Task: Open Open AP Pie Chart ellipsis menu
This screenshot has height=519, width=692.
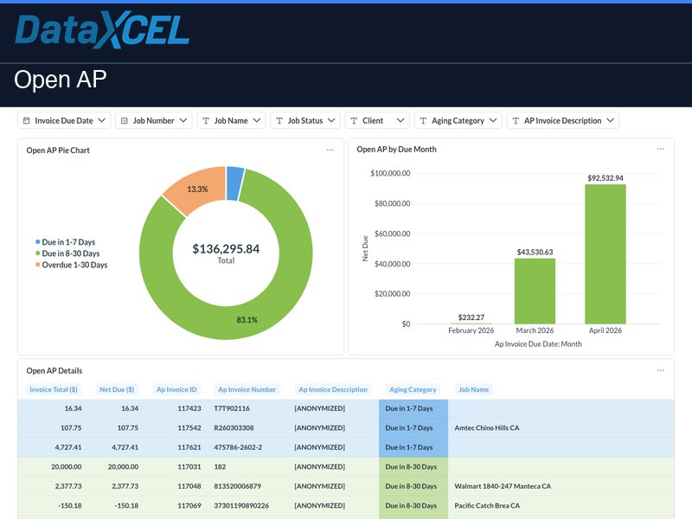Action: point(330,150)
